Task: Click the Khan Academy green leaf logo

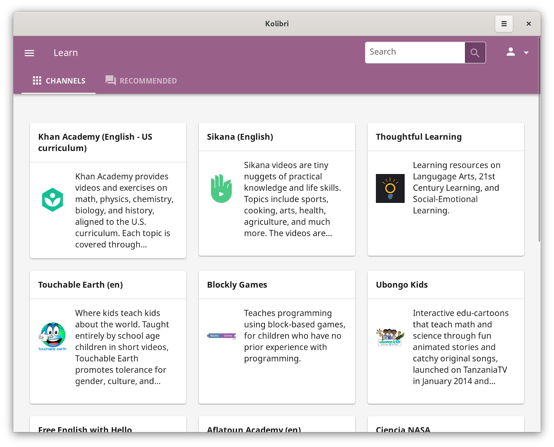Action: 53,200
